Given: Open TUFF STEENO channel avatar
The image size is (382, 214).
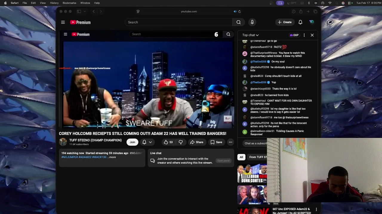Looking at the screenshot, I should [x=63, y=142].
